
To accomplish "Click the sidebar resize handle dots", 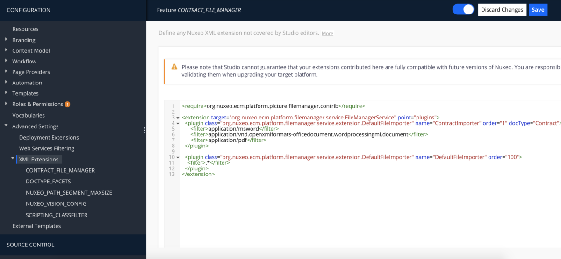I will (x=144, y=131).
